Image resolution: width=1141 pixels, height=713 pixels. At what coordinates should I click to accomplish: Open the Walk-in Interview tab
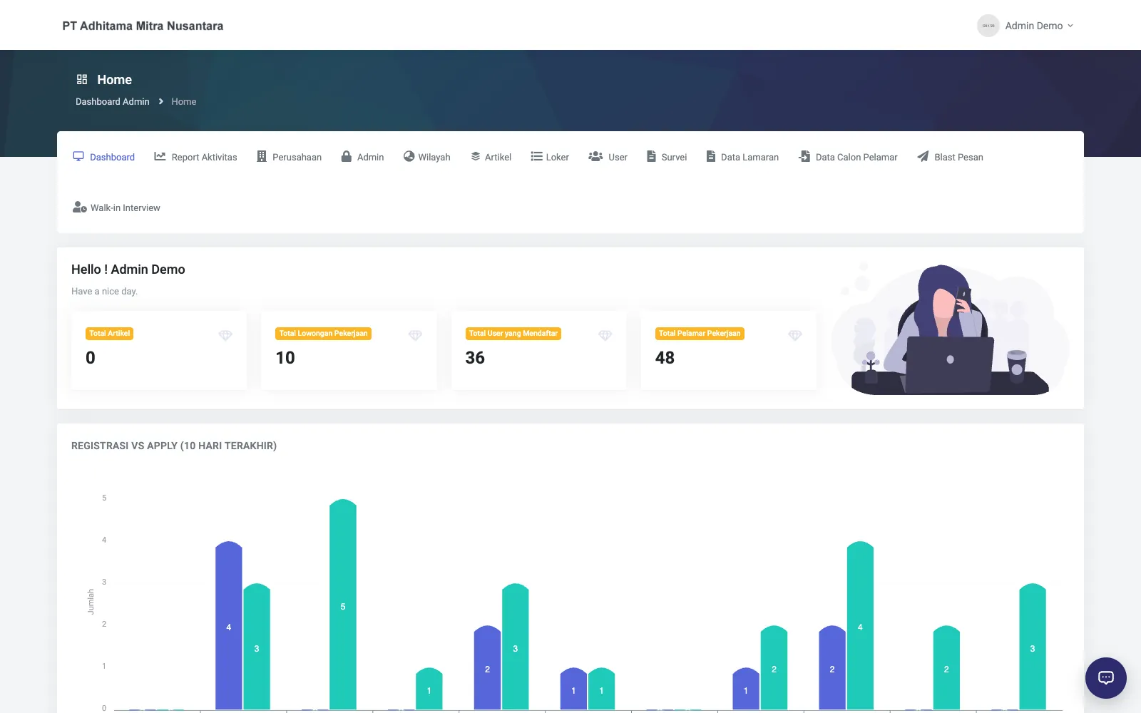click(x=116, y=207)
